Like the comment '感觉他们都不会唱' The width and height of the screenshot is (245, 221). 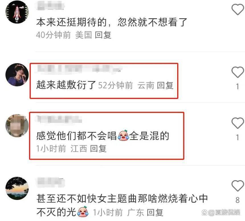238,123
